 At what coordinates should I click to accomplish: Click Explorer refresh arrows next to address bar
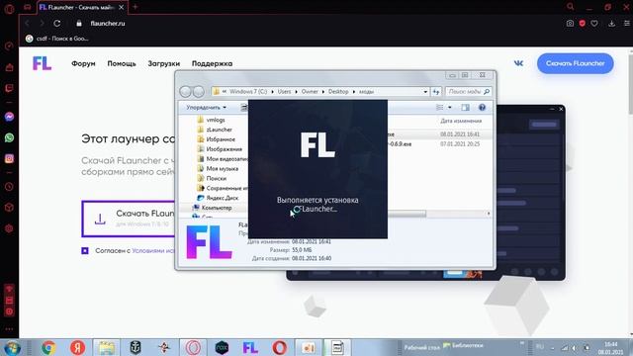436,92
